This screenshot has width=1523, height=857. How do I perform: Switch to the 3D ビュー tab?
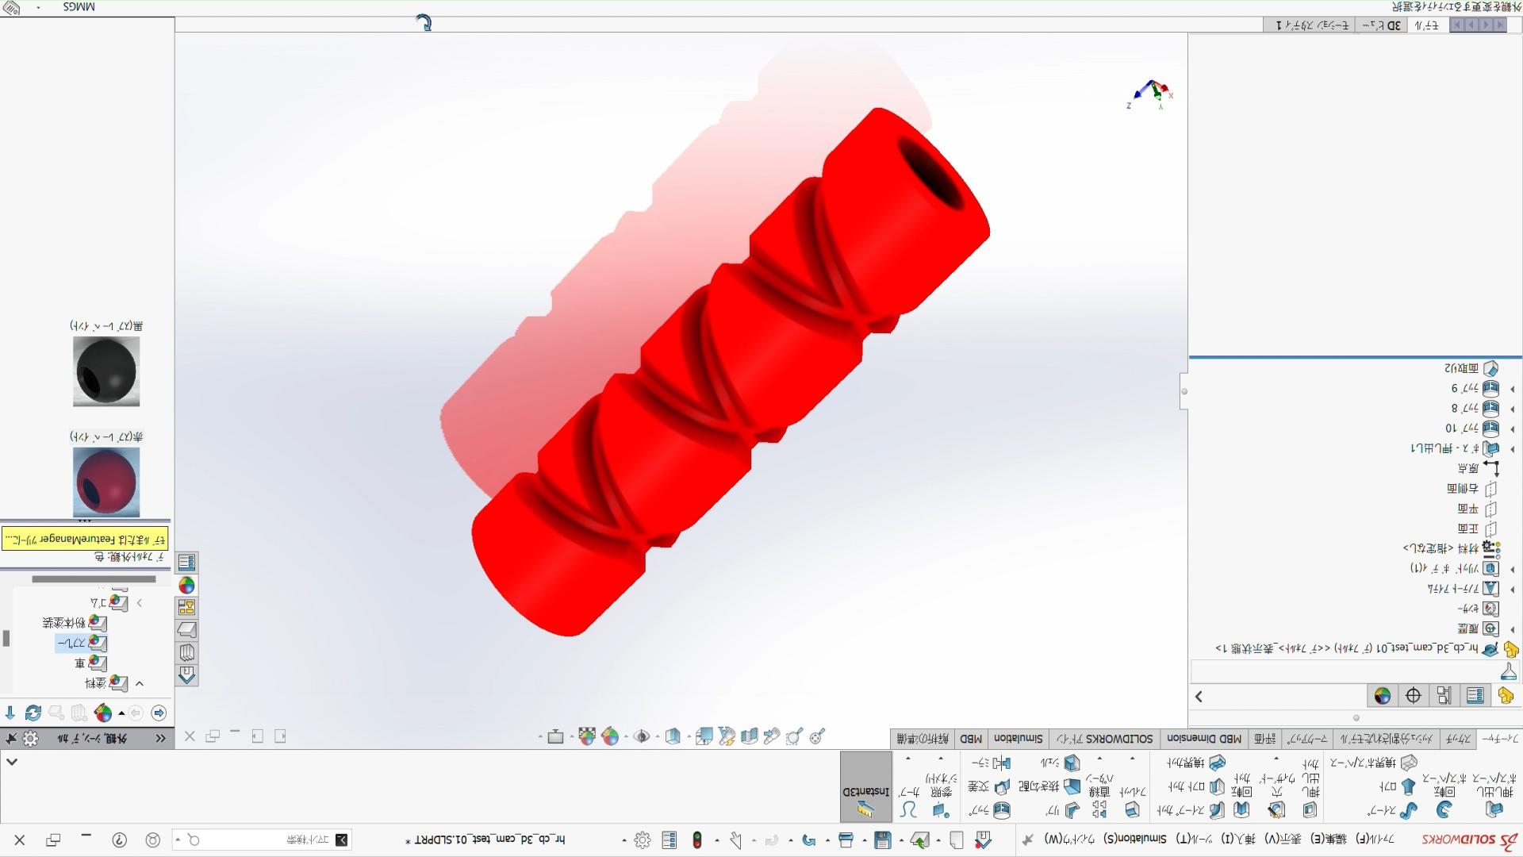coord(1381,25)
